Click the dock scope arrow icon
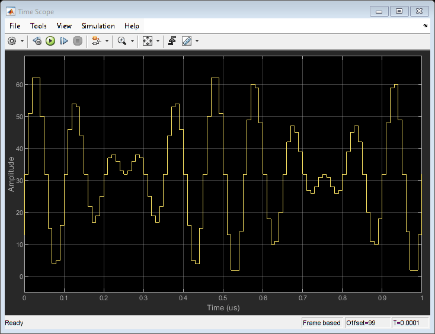This screenshot has width=435, height=334. (425, 26)
